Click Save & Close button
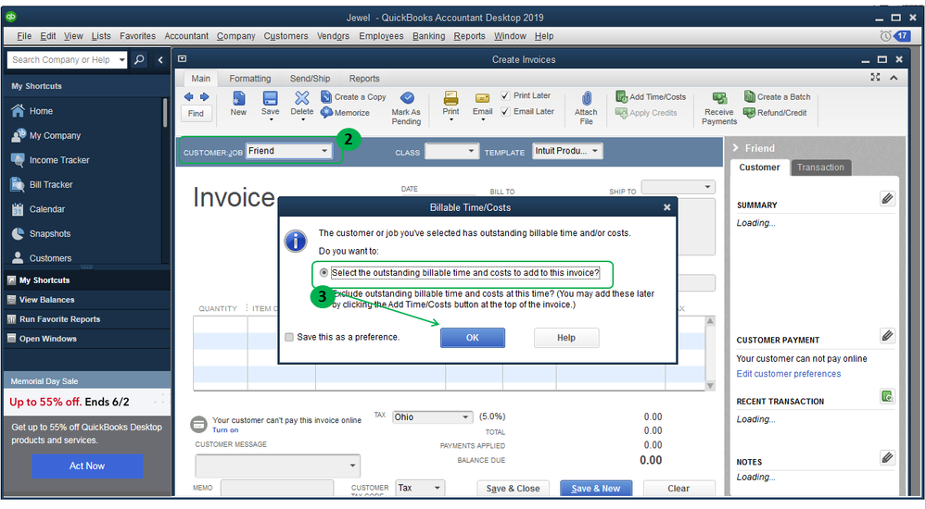The width and height of the screenshot is (926, 509). 513,489
